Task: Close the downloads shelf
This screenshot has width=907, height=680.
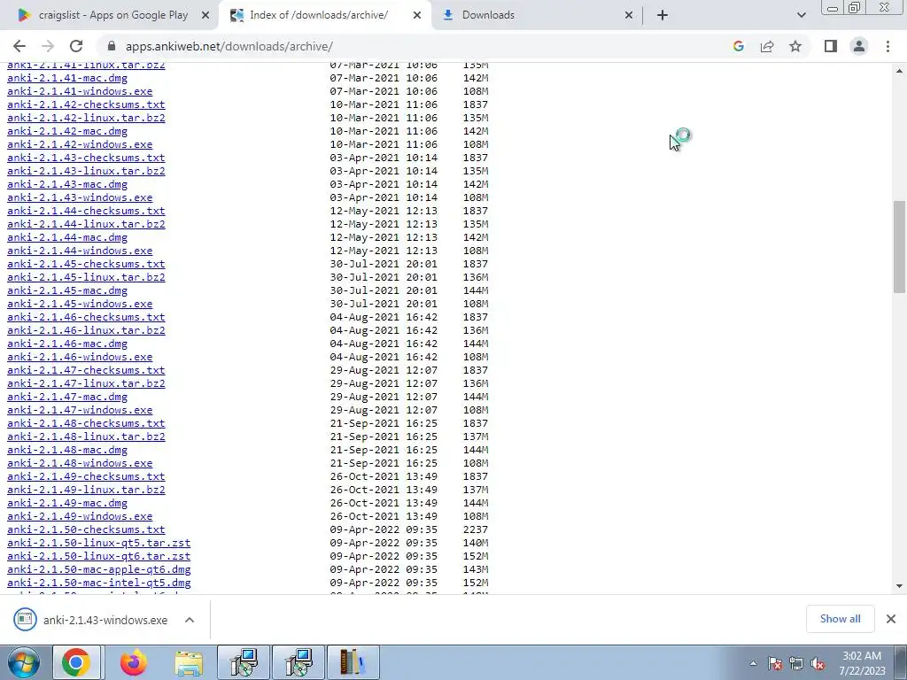Action: coord(891,619)
